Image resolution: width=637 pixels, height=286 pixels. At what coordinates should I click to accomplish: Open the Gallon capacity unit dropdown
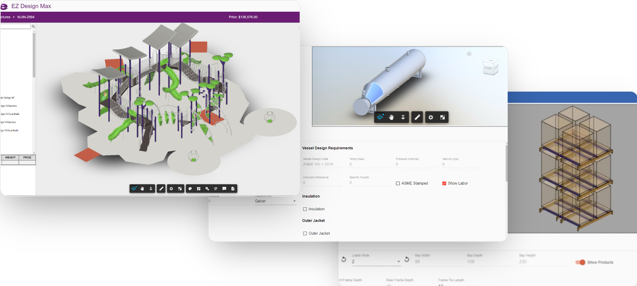pyautogui.click(x=276, y=201)
